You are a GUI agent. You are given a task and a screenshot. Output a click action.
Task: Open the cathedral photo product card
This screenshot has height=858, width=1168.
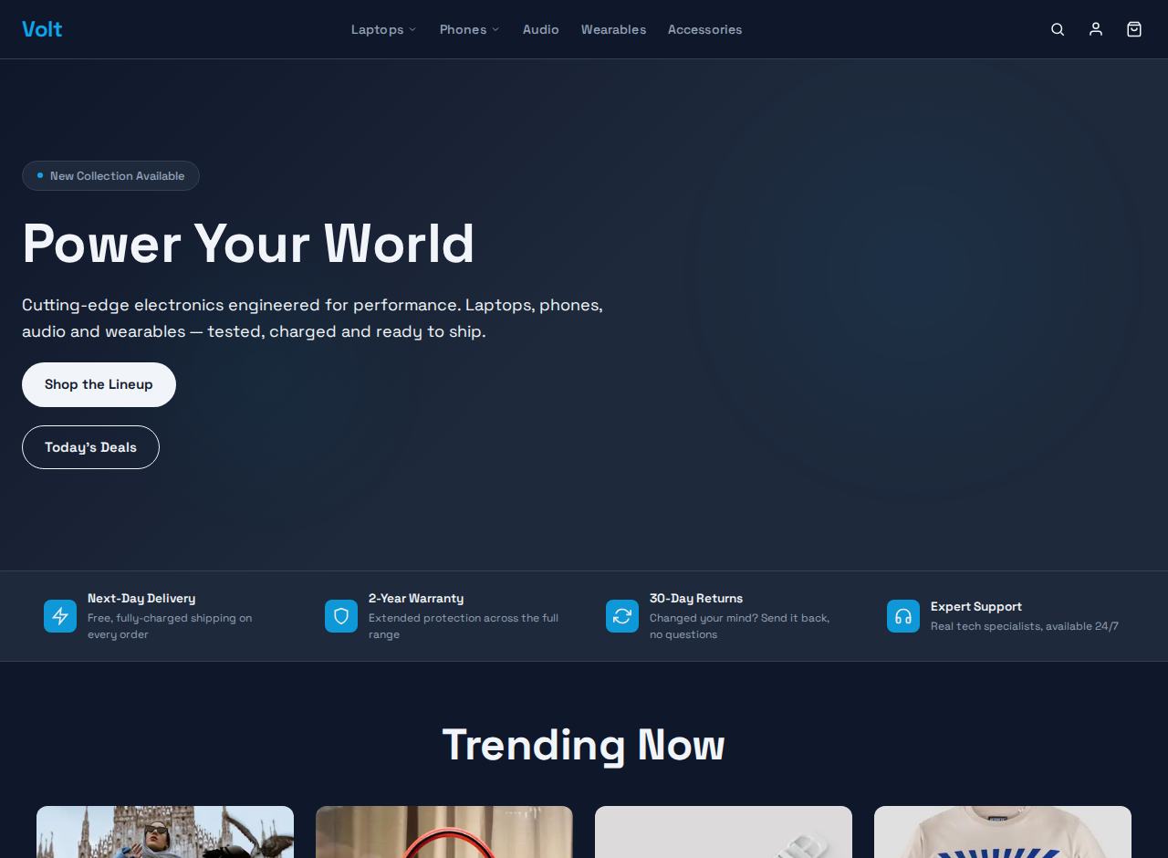click(x=165, y=832)
